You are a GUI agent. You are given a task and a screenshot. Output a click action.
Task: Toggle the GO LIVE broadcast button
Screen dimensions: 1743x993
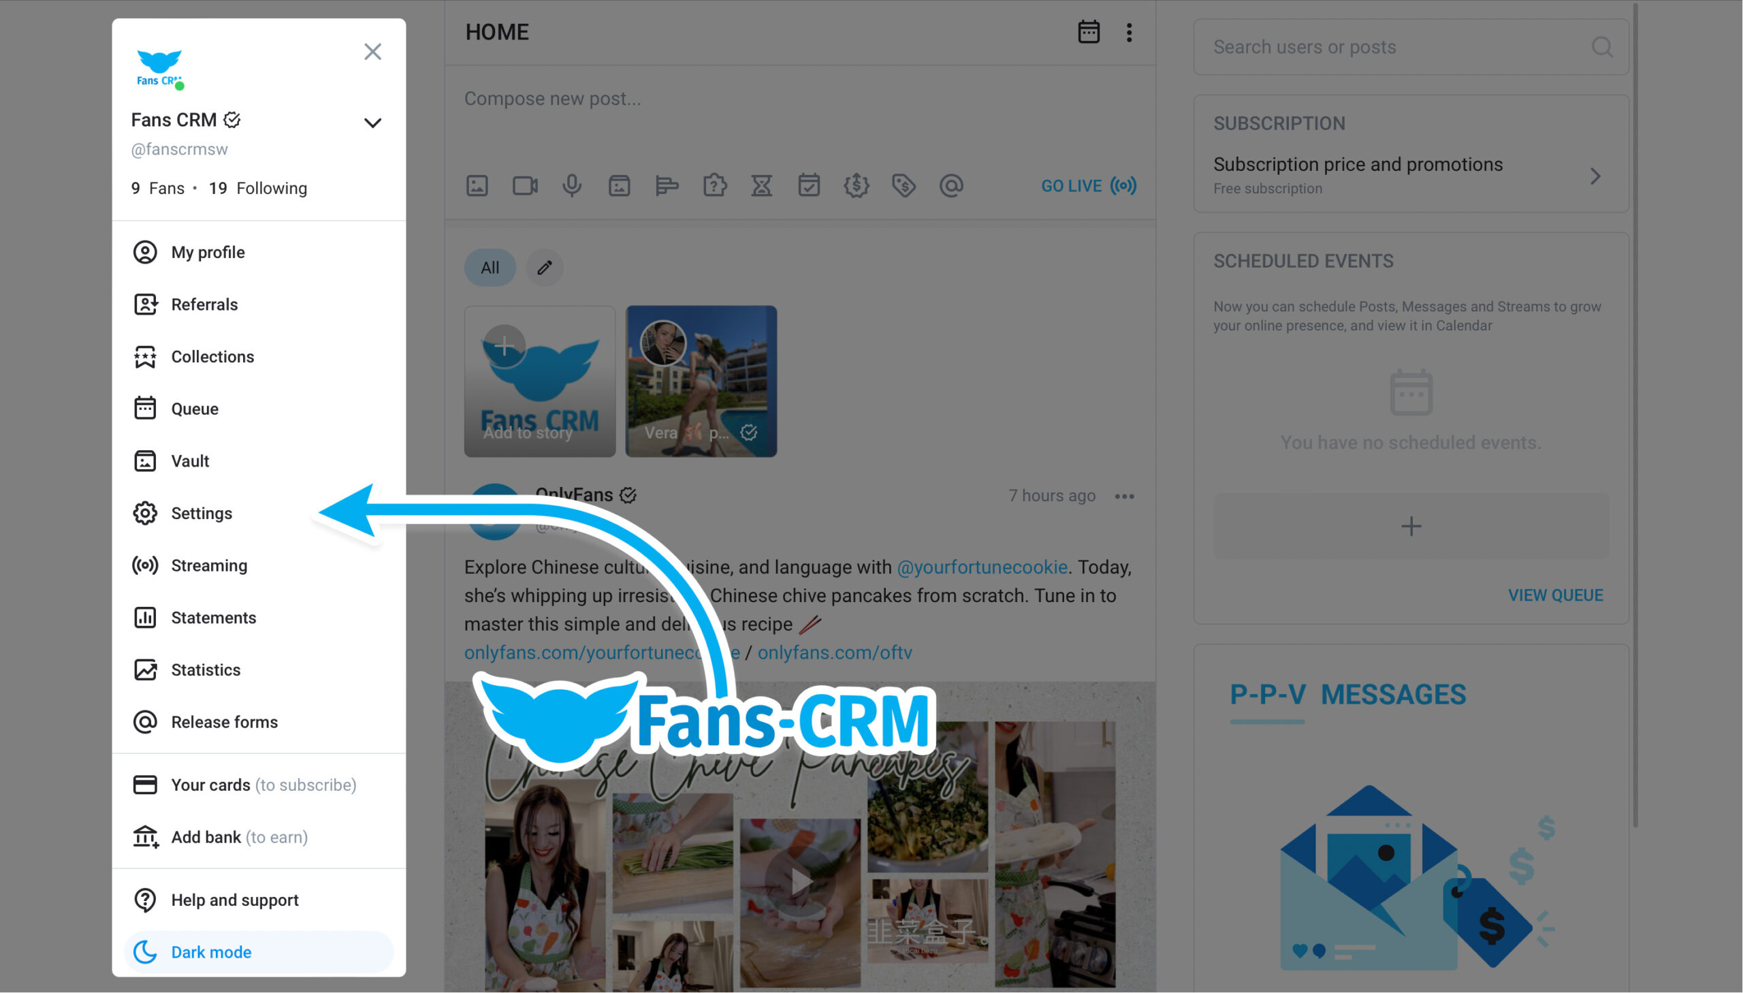(x=1087, y=186)
